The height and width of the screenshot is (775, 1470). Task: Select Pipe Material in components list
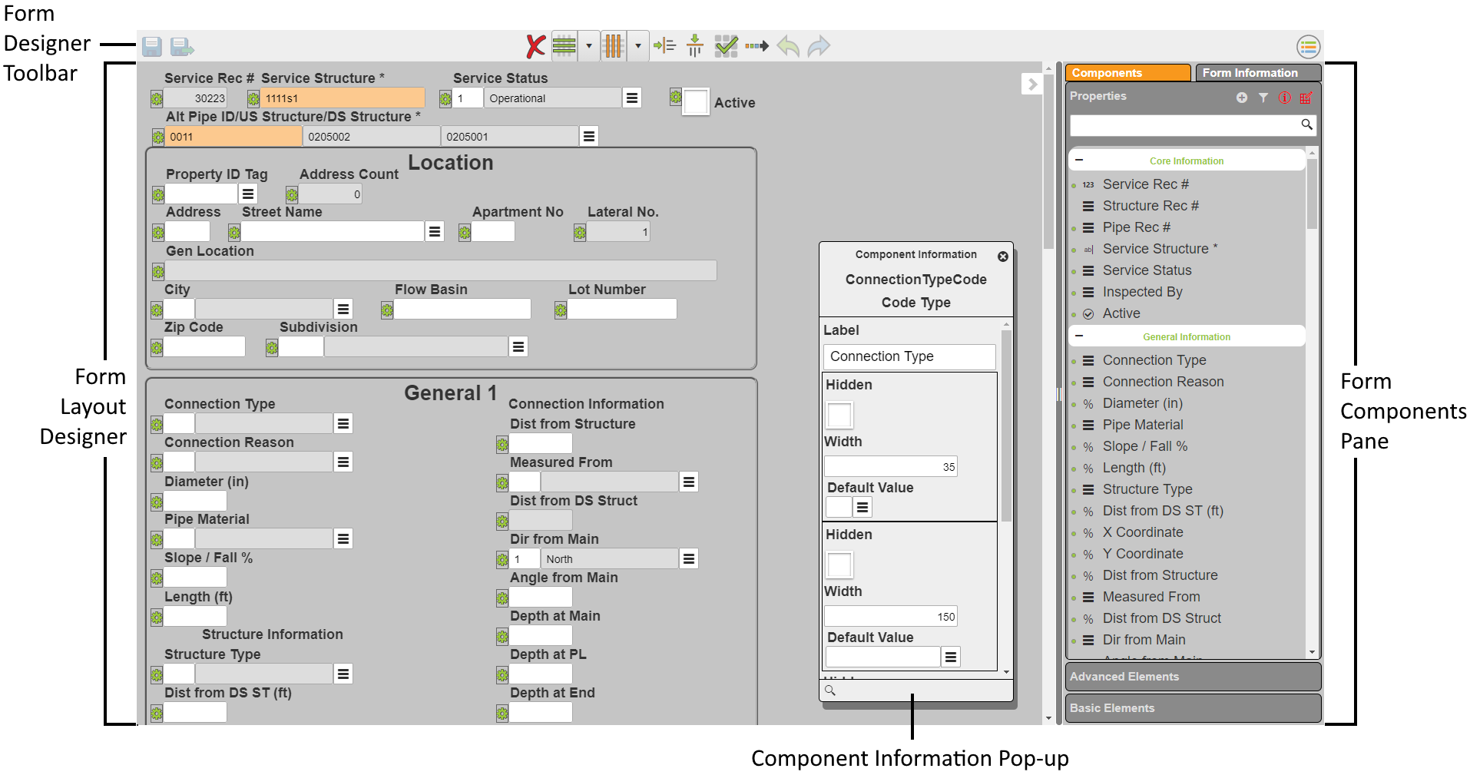1143,425
